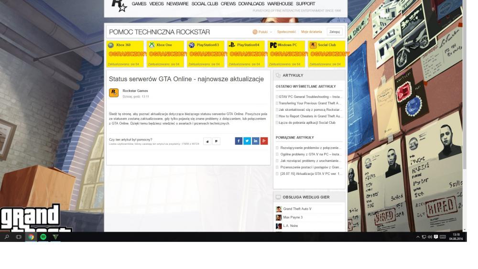Click the Windows PC logo icon
This screenshot has height=269, width=478.
click(273, 45)
